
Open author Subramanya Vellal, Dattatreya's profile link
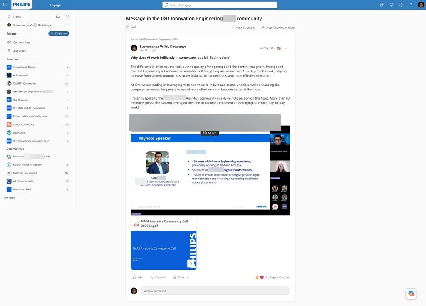click(x=163, y=47)
